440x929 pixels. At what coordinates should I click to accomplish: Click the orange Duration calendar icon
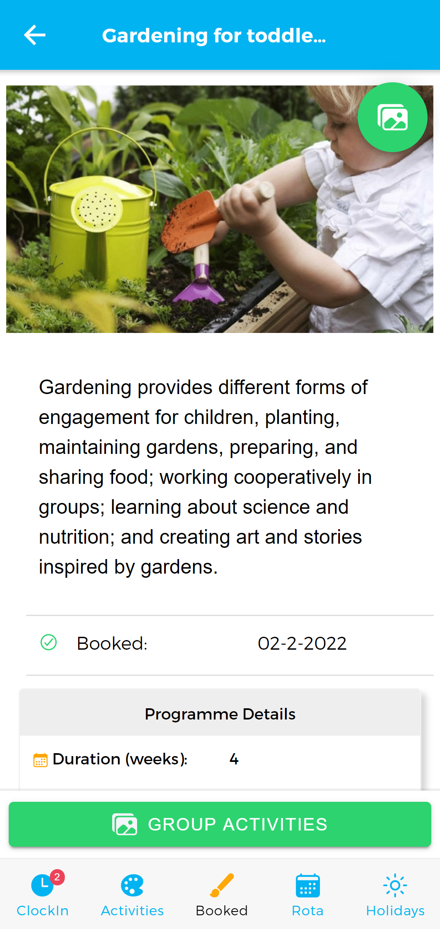click(x=40, y=760)
